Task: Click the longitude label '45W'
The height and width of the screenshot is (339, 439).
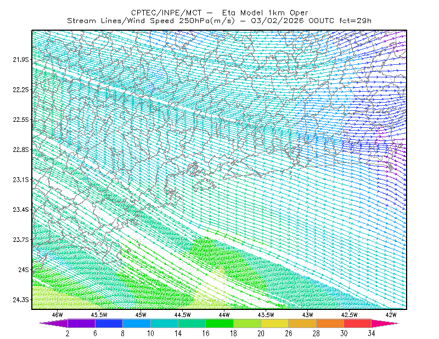Action: coord(141,315)
